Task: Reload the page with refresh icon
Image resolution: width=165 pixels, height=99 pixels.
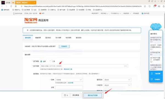Action: pyautogui.click(x=11, y=6)
